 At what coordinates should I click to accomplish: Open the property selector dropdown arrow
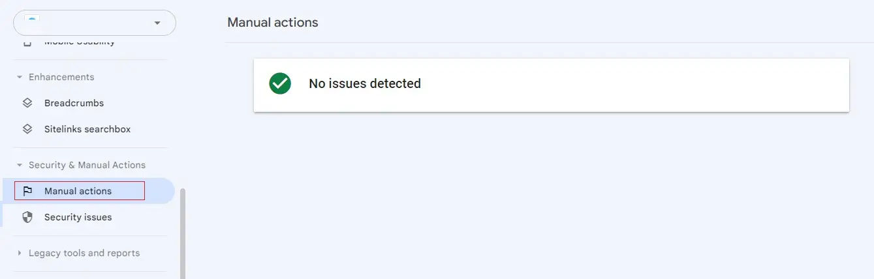click(157, 23)
